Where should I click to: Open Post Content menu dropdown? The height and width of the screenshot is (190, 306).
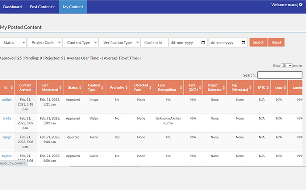(x=42, y=7)
